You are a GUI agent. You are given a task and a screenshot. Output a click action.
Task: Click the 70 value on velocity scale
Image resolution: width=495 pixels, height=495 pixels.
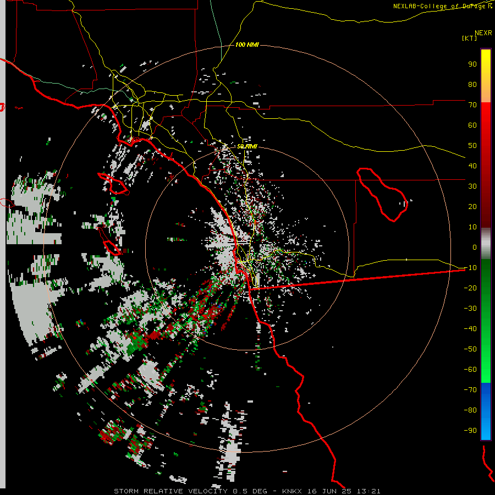pos(472,105)
